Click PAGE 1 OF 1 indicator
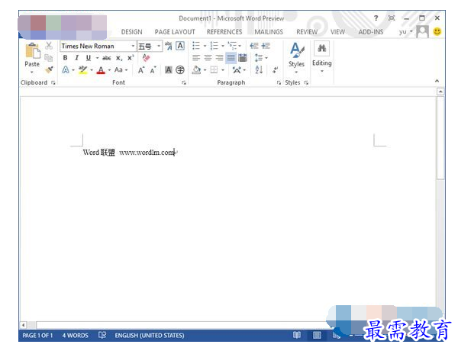 pos(37,336)
